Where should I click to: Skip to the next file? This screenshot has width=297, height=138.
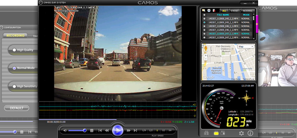click(135, 131)
